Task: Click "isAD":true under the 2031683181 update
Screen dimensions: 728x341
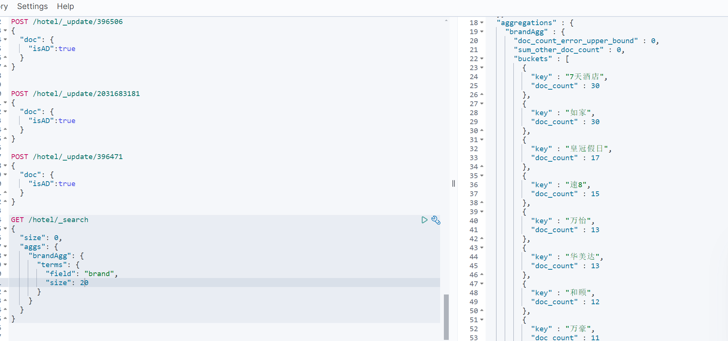Action: (52, 121)
